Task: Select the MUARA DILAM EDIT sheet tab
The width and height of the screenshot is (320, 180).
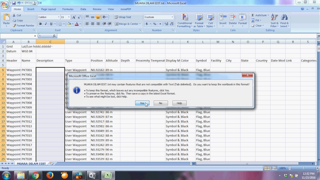Action: [31, 164]
